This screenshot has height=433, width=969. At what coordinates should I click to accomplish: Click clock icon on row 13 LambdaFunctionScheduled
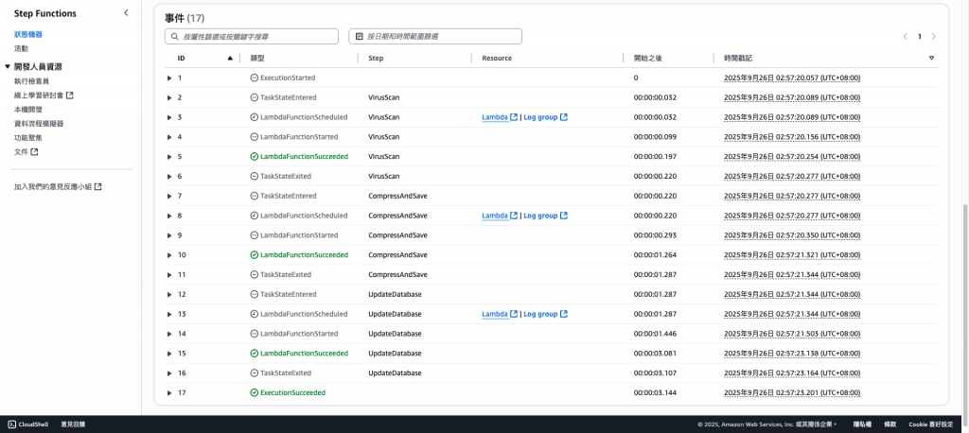254,315
